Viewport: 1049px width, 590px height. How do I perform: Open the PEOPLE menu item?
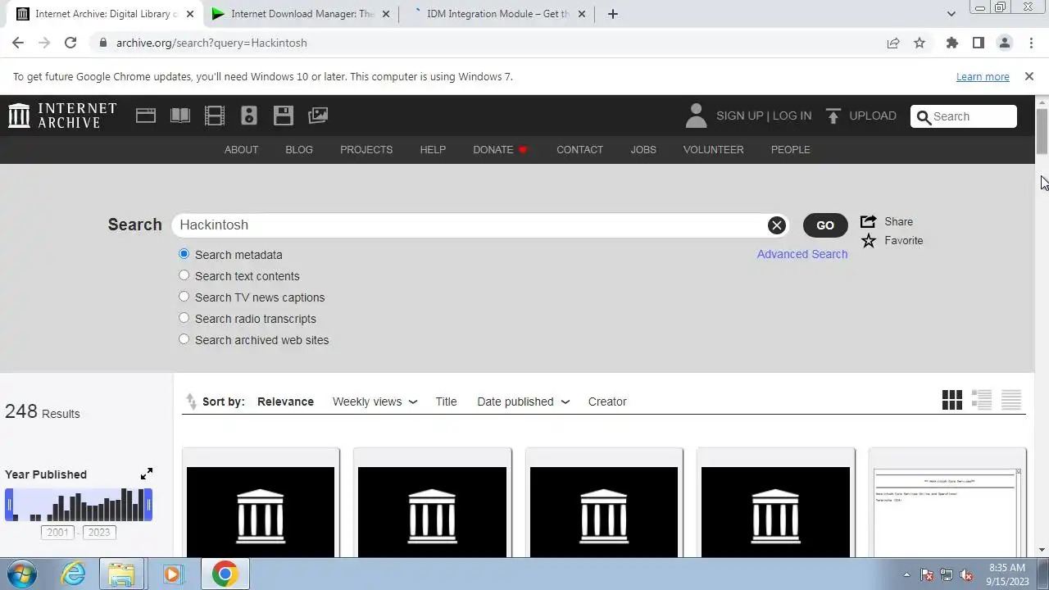point(790,149)
